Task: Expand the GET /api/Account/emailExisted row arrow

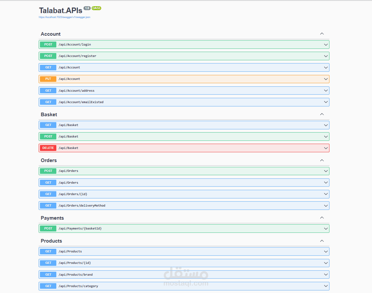Action: (326, 102)
